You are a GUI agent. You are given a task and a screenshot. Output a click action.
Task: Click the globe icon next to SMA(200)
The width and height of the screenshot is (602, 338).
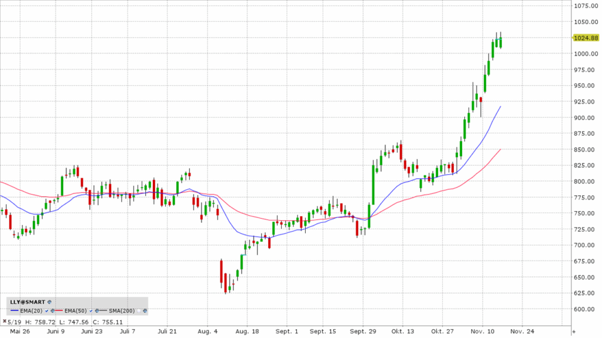tap(144, 311)
